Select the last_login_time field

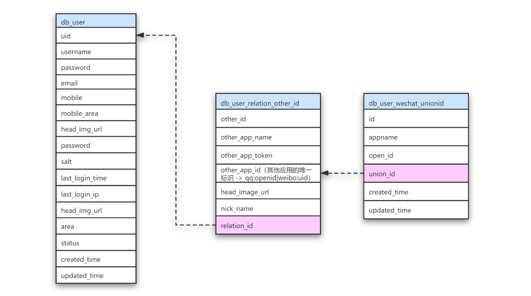coord(96,178)
